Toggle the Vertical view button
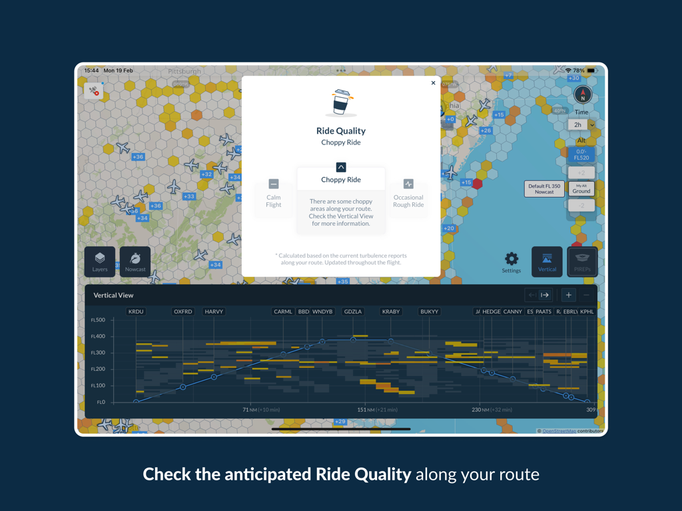The image size is (682, 511). (547, 261)
